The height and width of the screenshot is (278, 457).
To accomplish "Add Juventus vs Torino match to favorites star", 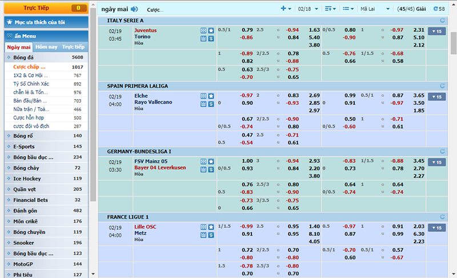I will point(211,30).
